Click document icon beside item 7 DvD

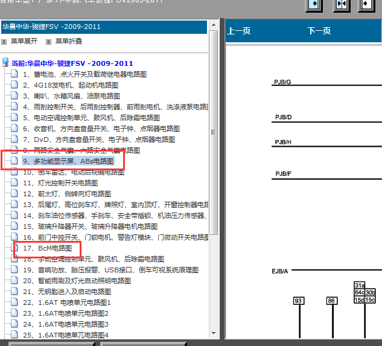coord(14,138)
